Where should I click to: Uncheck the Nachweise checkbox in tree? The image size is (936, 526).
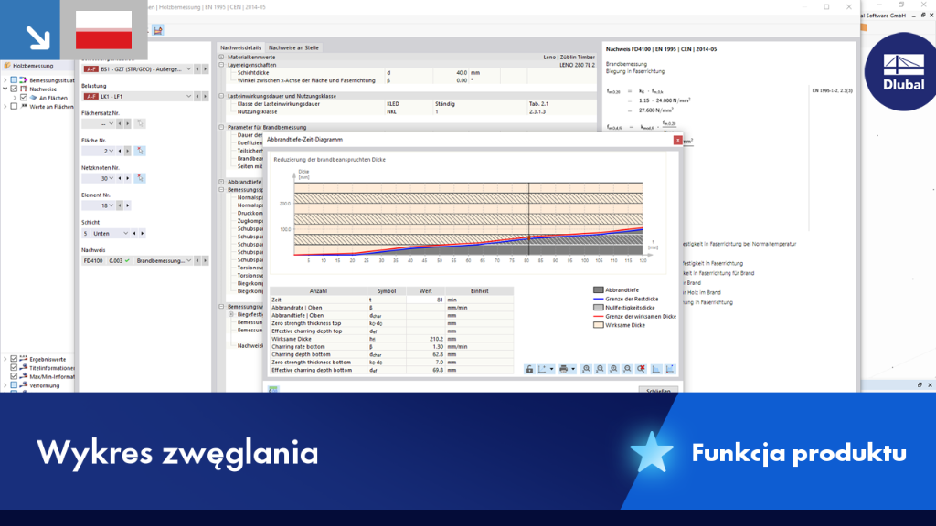pyautogui.click(x=15, y=89)
